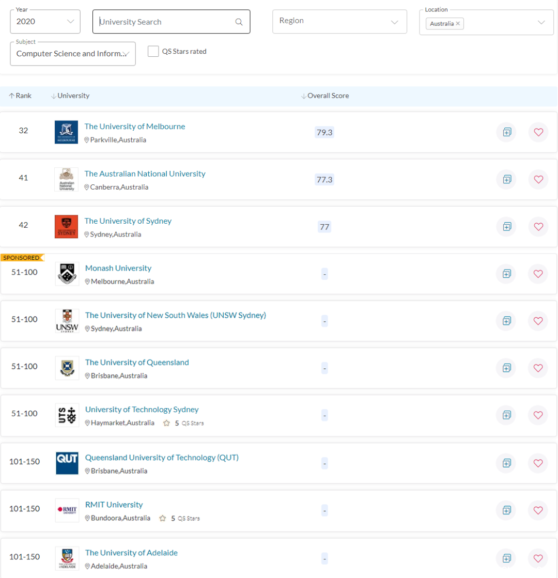Open The University of Adelaide link
Viewport: 558px width, 578px height.
131,553
